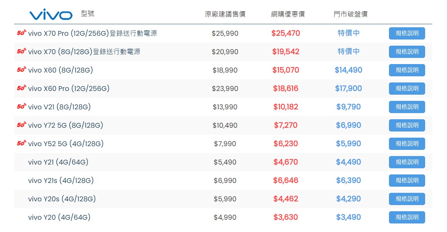Click the 5G icon beside vivo X60 (8G/128G)
Image resolution: width=447 pixels, height=232 pixels.
22,70
